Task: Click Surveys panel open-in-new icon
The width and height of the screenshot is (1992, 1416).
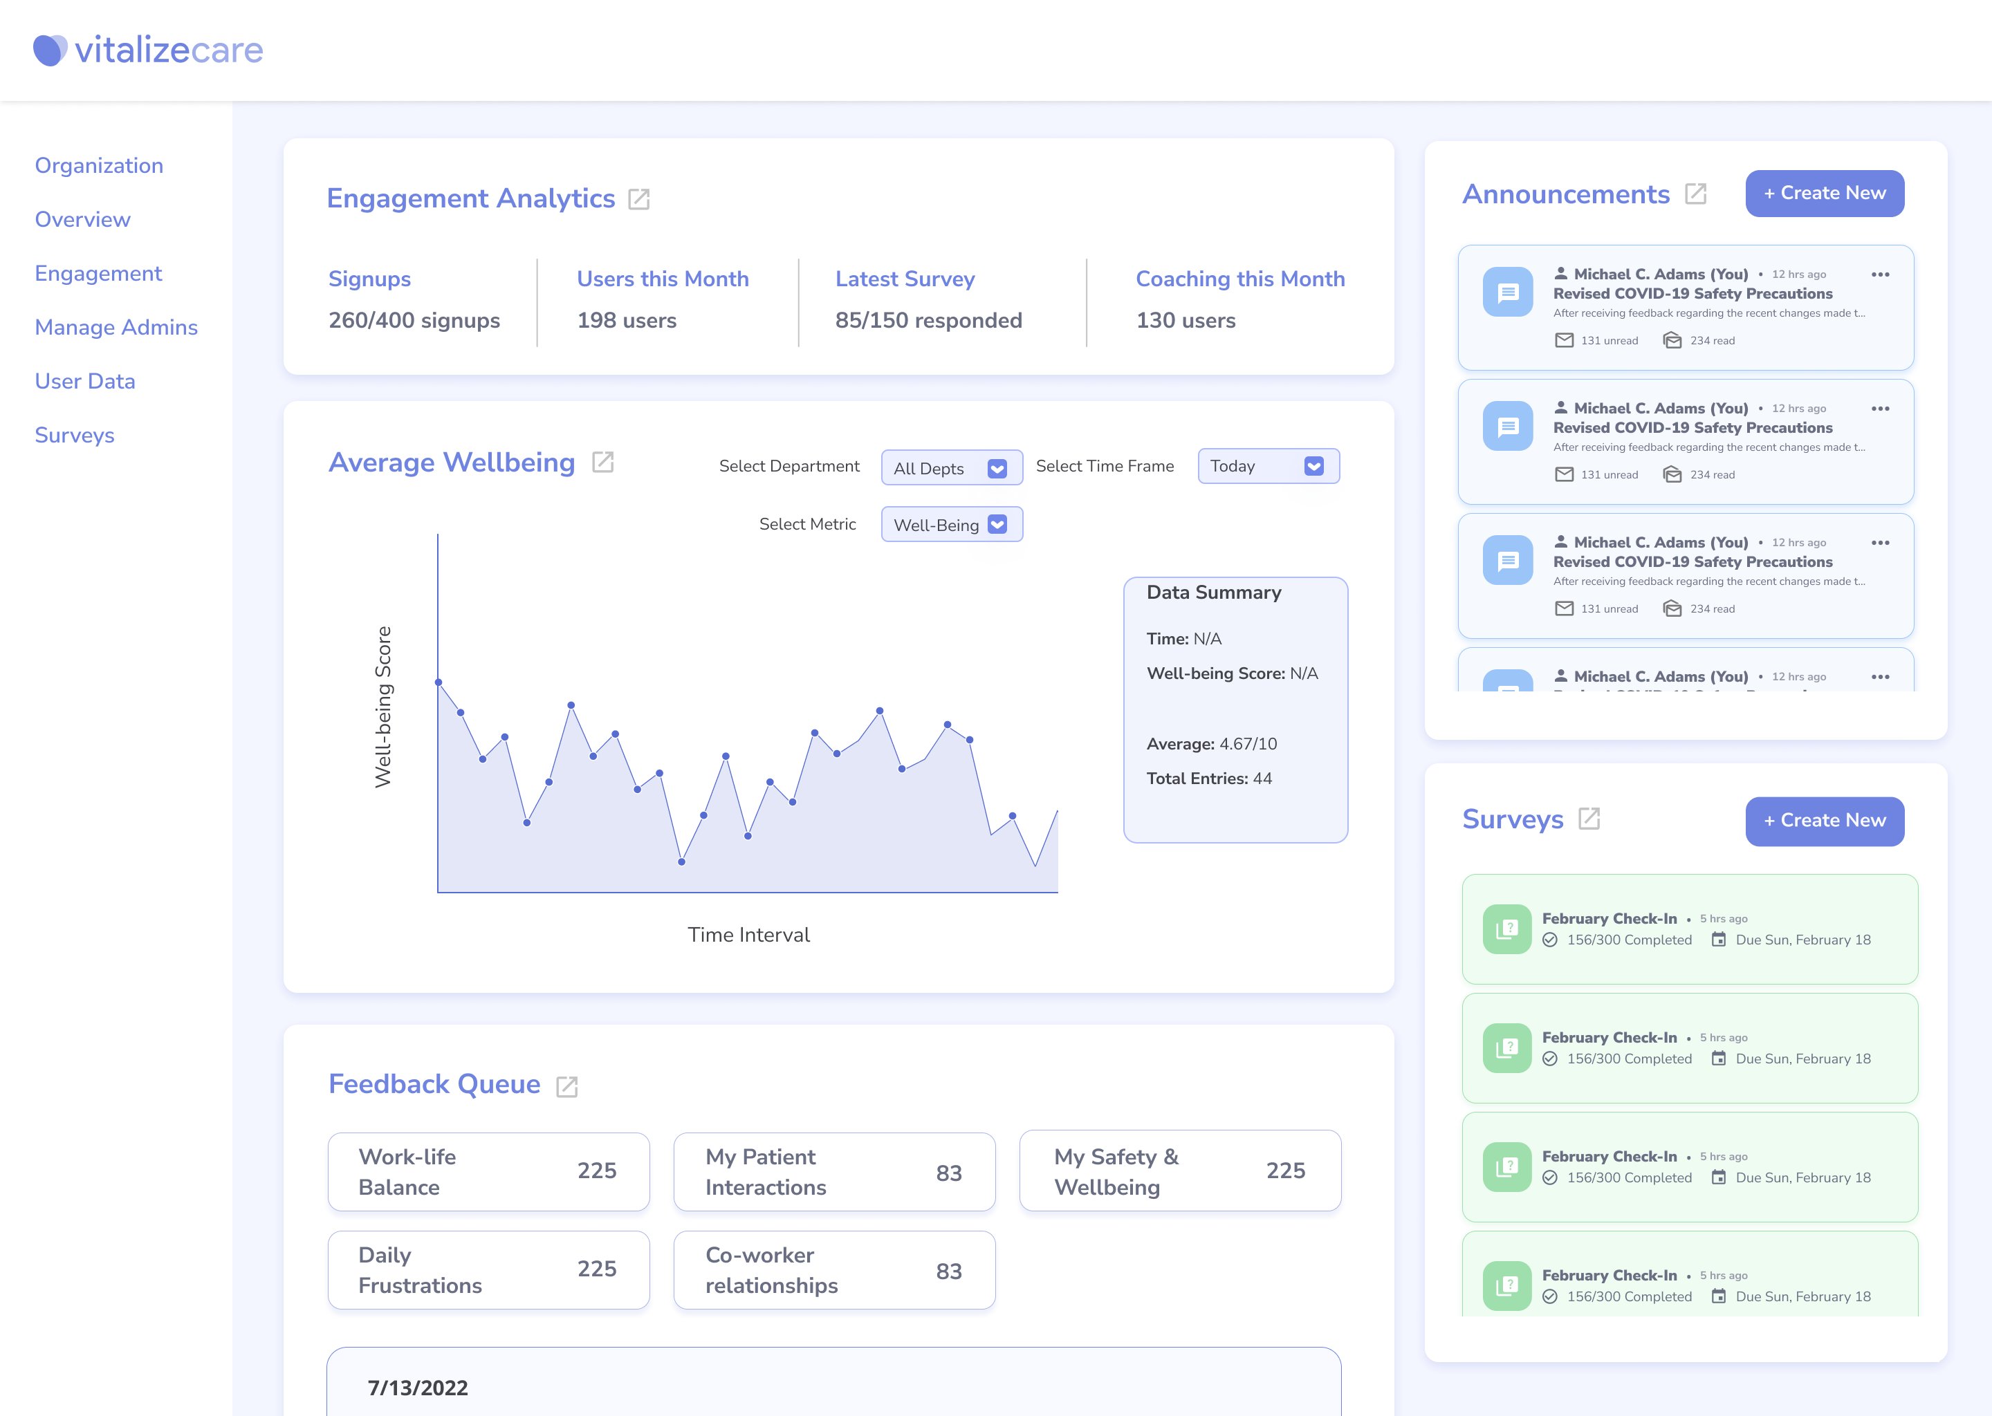Action: pyautogui.click(x=1589, y=819)
